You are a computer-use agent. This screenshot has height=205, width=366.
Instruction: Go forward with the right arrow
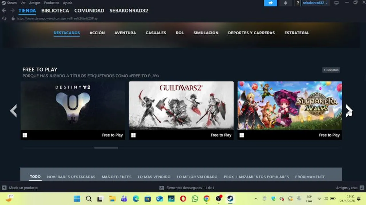(x=12, y=11)
